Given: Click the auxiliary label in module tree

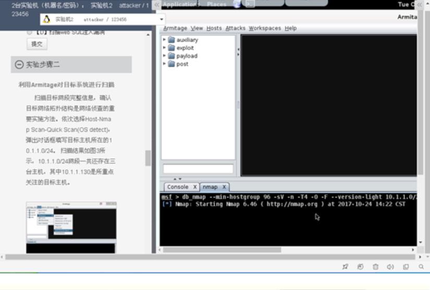Looking at the screenshot, I should (187, 40).
